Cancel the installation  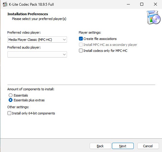click(x=148, y=146)
